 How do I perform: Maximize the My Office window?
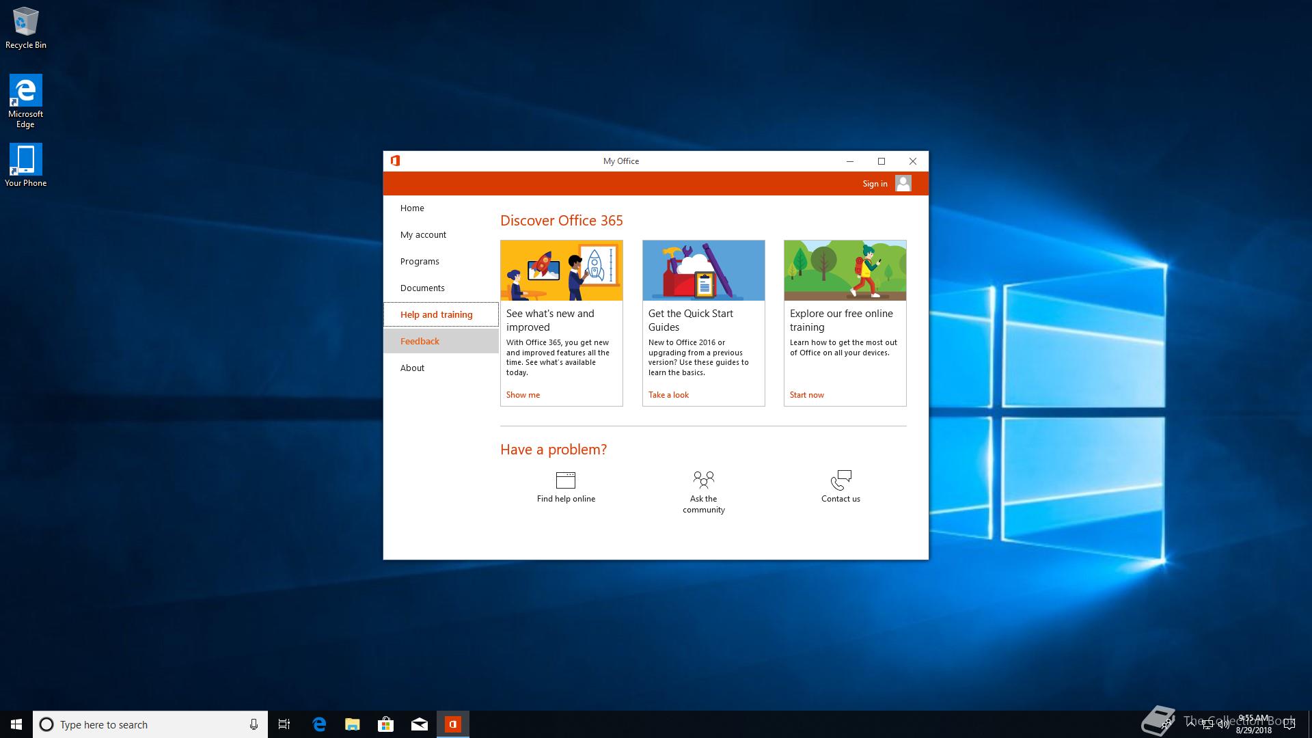click(881, 161)
